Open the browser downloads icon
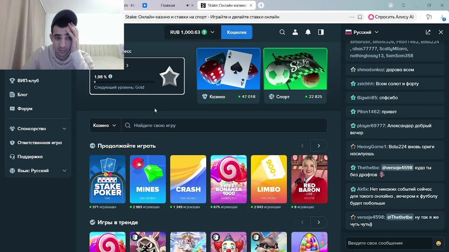The width and height of the screenshot is (449, 252). [442, 17]
